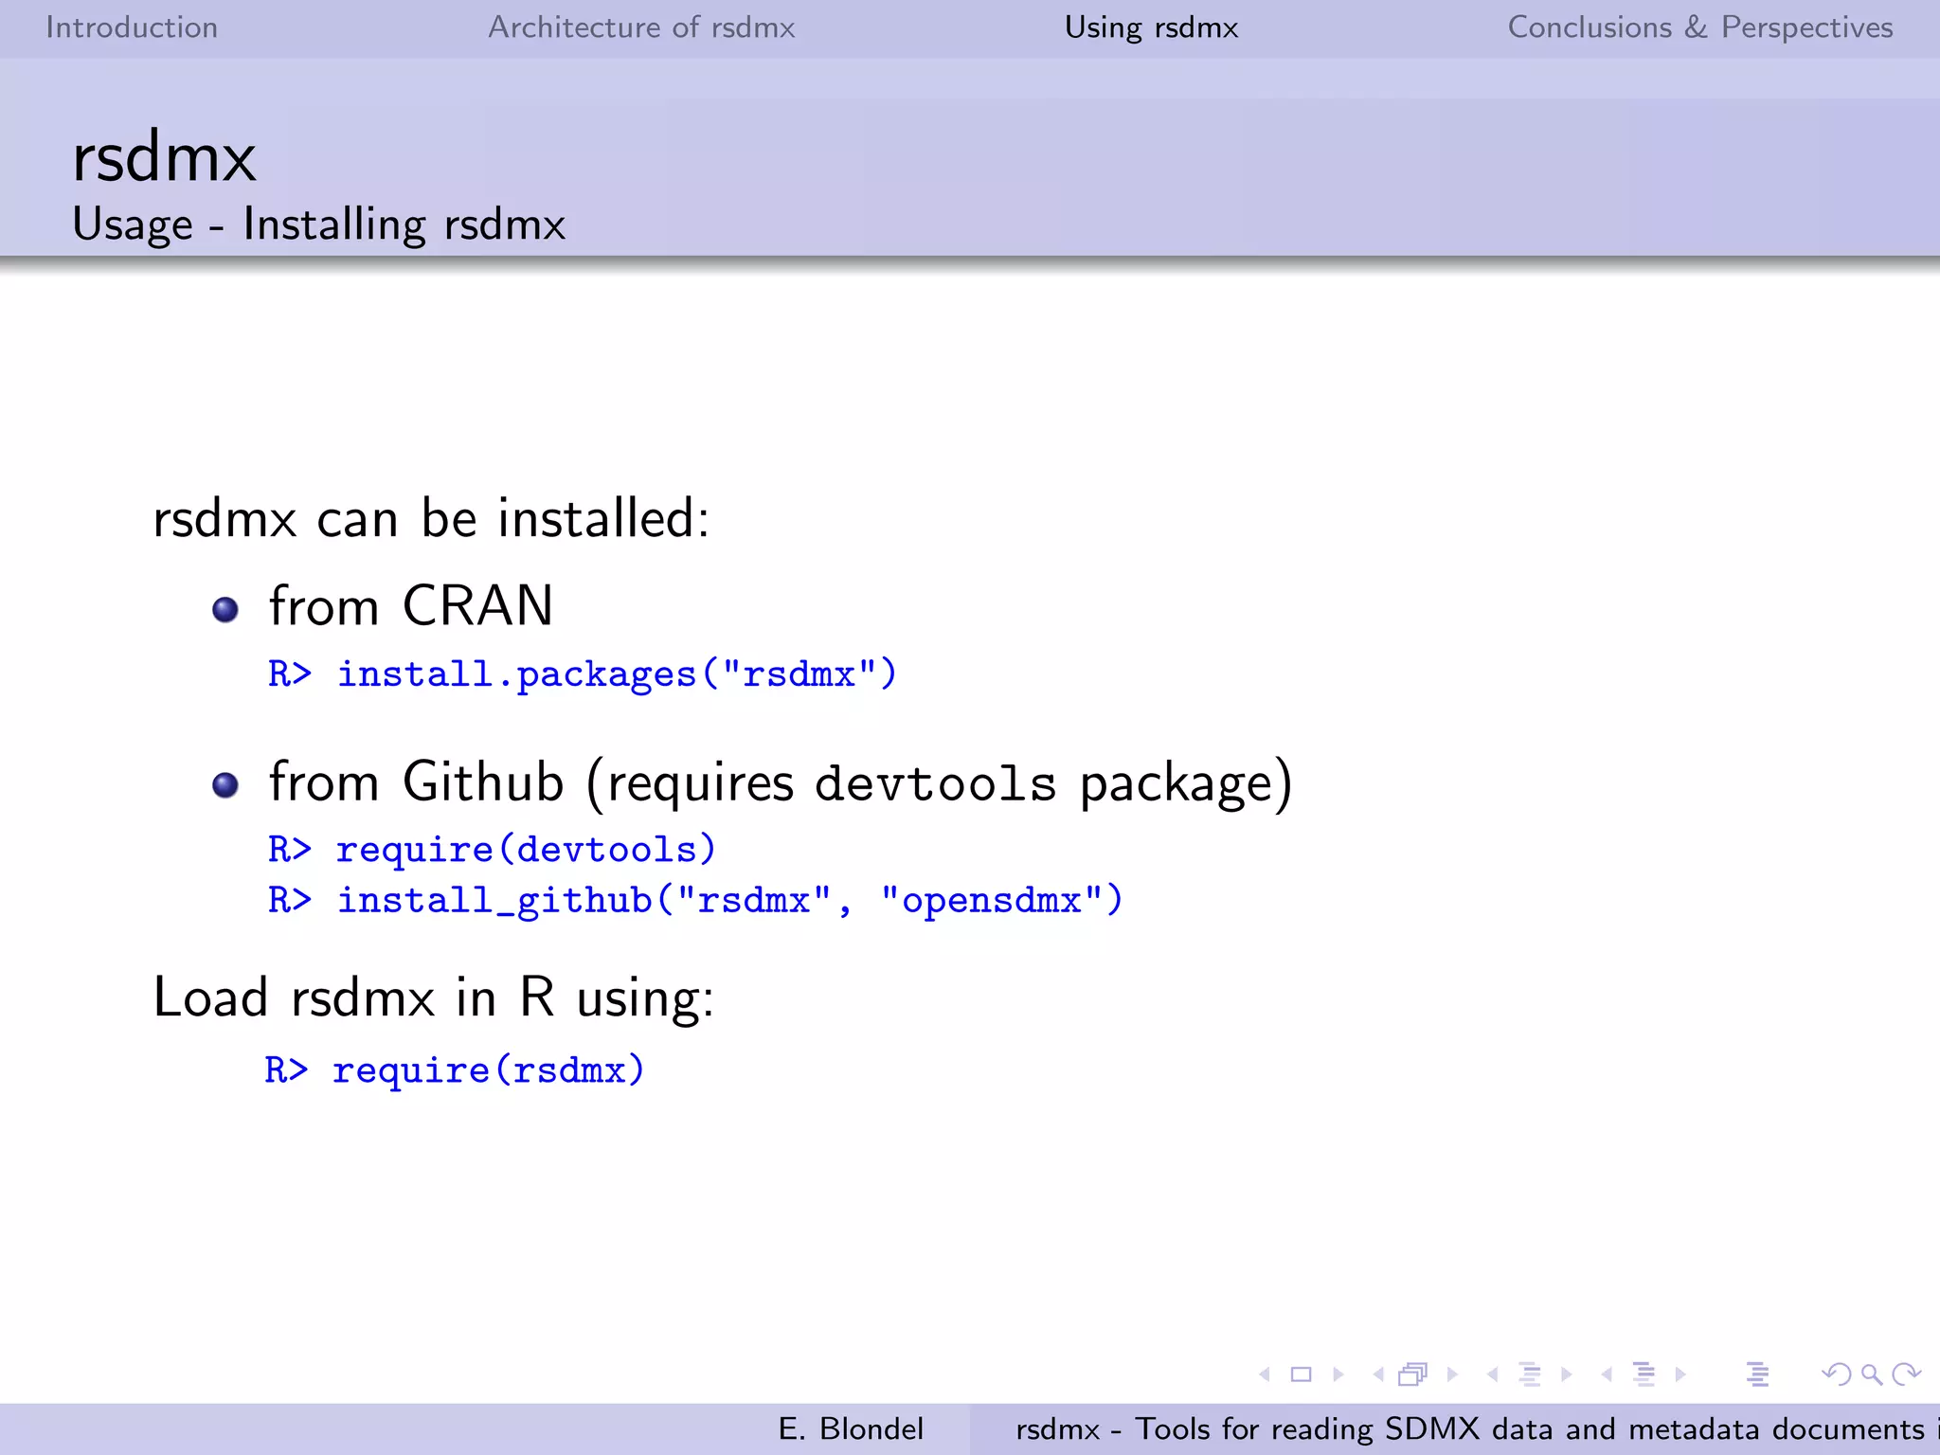Click the previous subsection arrow

pyautogui.click(x=1493, y=1374)
